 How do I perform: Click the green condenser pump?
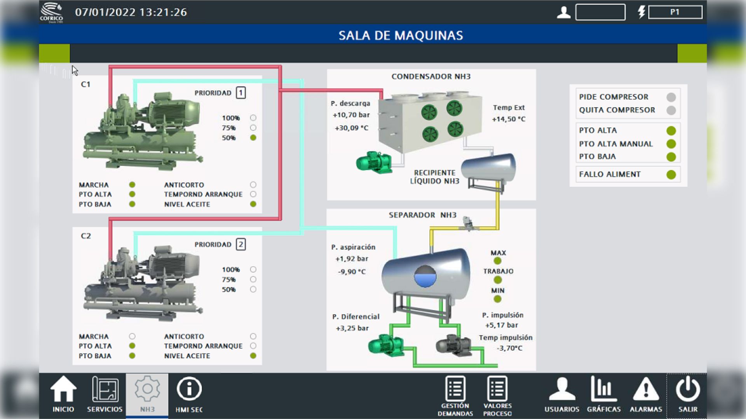click(x=373, y=162)
